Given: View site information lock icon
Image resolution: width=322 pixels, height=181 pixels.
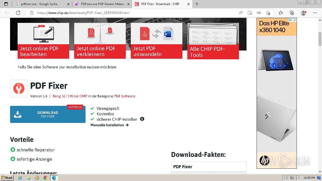Looking at the screenshot, I should tap(31, 13).
